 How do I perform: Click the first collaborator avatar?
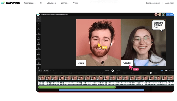156,14
